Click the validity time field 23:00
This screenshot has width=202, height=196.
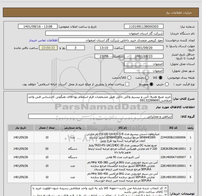104,56
